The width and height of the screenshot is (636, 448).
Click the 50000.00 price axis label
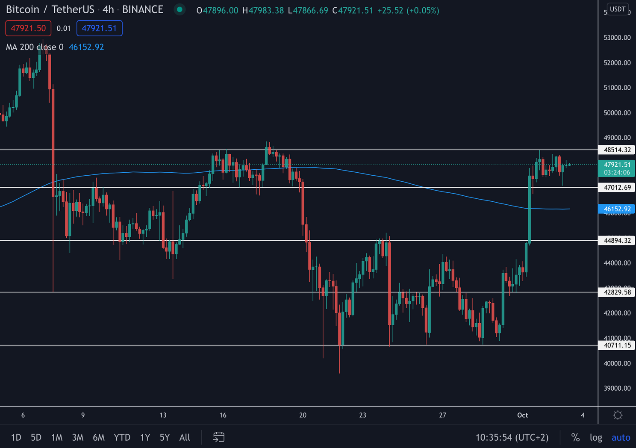click(x=617, y=113)
